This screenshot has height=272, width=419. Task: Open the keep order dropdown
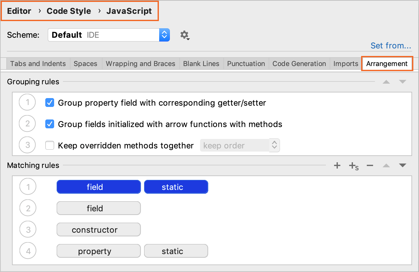[x=240, y=145]
